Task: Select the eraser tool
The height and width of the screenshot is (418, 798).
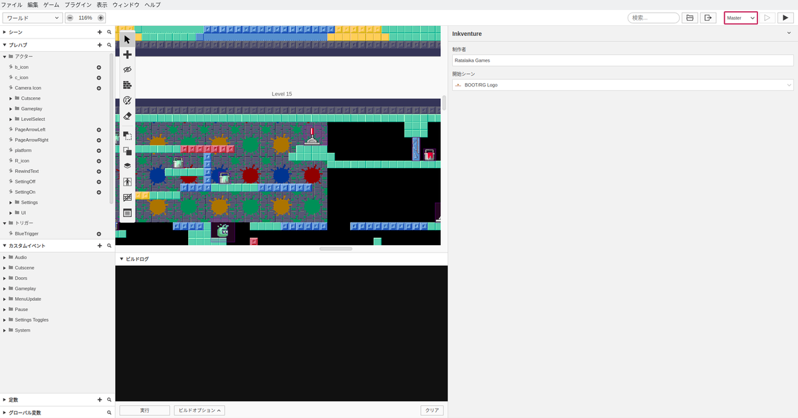Action: 127,116
